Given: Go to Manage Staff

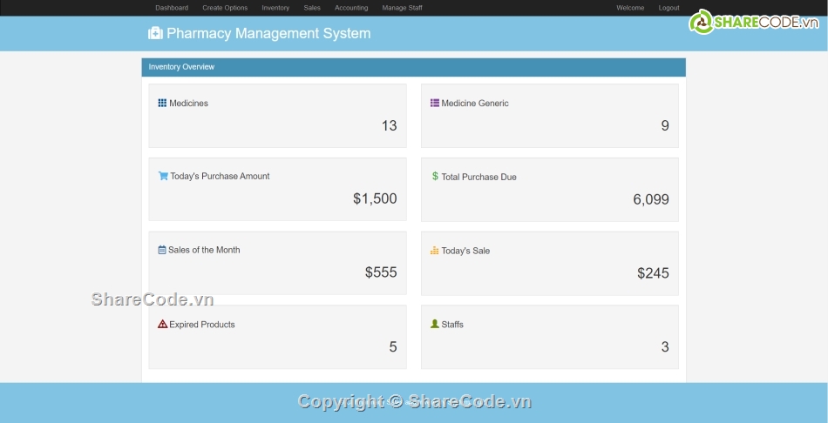Looking at the screenshot, I should coord(402,8).
